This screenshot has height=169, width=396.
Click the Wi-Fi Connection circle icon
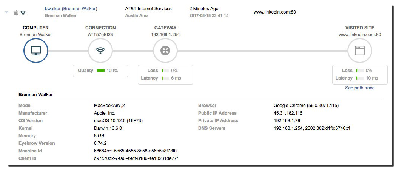(x=100, y=51)
